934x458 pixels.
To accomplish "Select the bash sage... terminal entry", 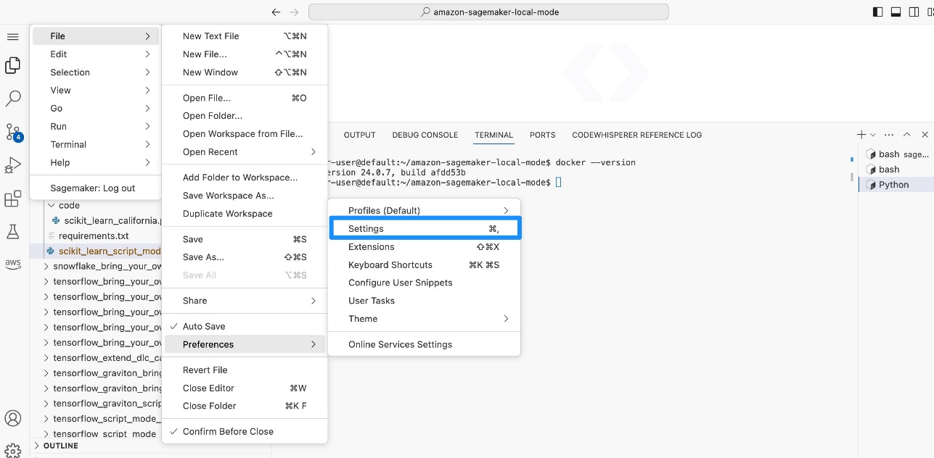I will click(897, 154).
